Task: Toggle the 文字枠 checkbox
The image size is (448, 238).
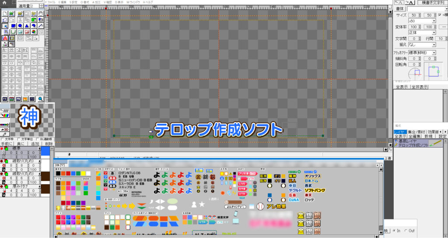Action: point(2,140)
